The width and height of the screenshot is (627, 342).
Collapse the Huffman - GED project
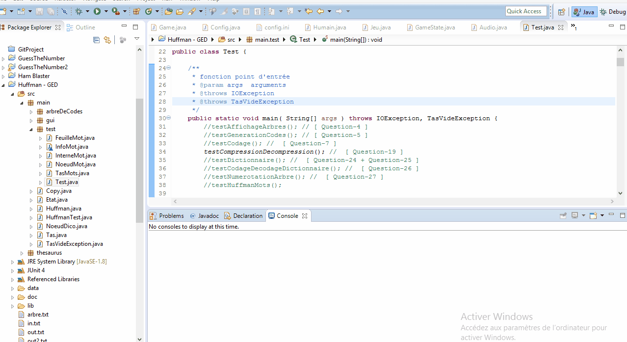(4, 85)
